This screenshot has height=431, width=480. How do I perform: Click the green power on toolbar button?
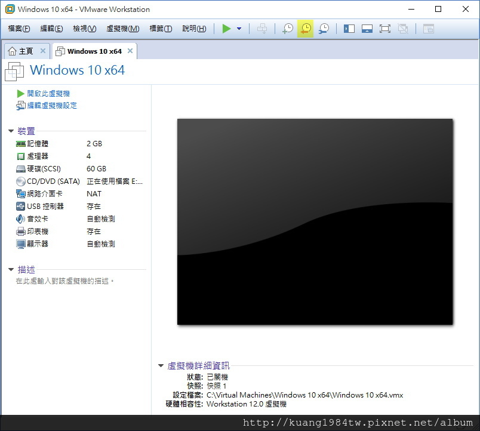pyautogui.click(x=226, y=29)
